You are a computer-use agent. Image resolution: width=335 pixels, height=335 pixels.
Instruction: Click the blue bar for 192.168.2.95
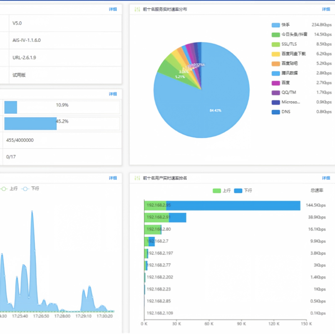click(233, 206)
